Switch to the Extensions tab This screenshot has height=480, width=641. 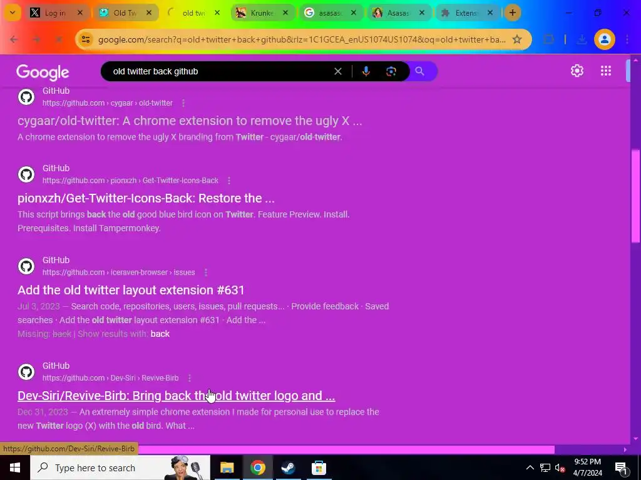point(467,13)
